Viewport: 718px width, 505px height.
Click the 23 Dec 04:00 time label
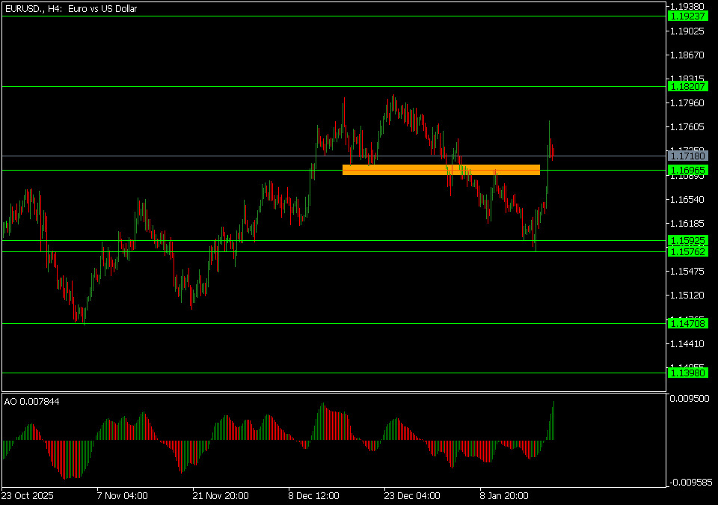(x=411, y=495)
